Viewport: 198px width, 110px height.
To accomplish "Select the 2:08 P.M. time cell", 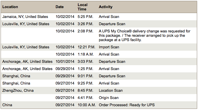I will click(85, 31).
